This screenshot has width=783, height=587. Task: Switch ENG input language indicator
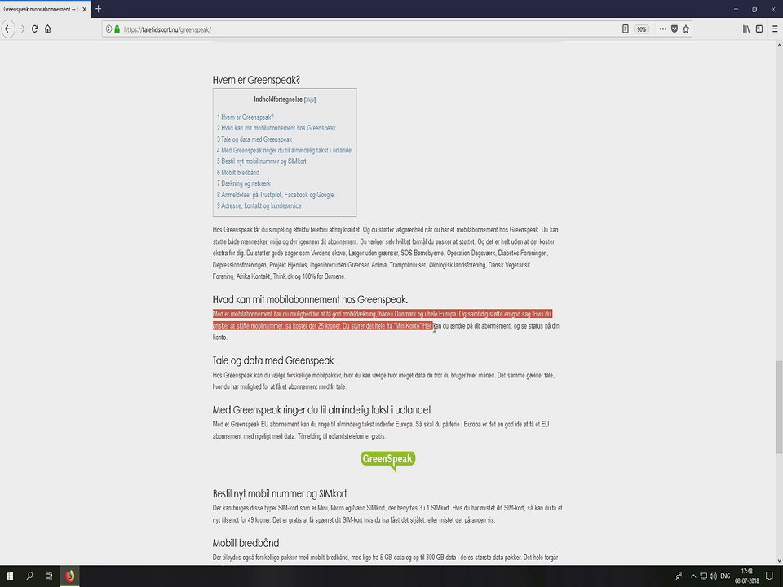[725, 576]
